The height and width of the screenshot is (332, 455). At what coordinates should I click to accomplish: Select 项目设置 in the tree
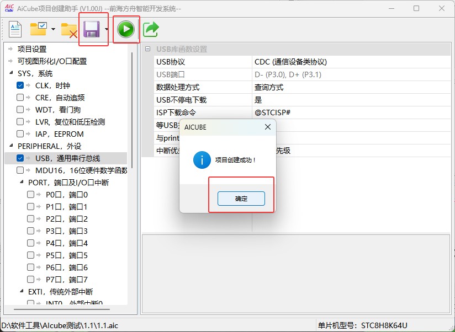click(32, 49)
